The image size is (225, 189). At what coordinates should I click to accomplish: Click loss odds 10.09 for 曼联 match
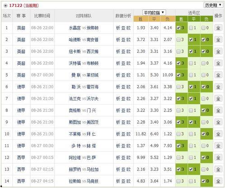pos(168,75)
